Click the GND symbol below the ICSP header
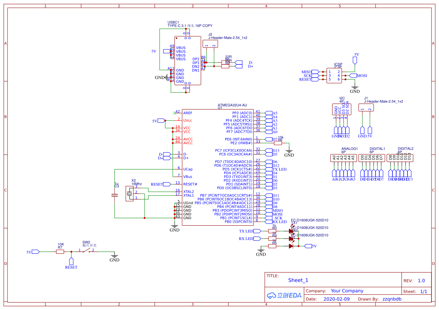439x310 pixels. pos(355,89)
